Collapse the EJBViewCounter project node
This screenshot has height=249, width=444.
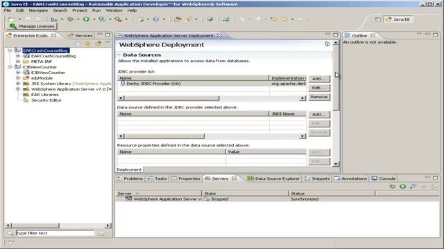pyautogui.click(x=10, y=67)
